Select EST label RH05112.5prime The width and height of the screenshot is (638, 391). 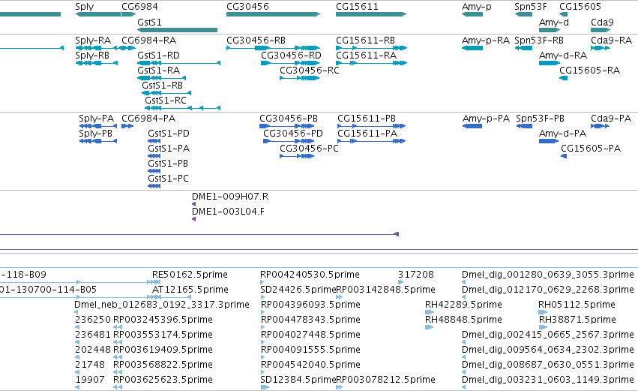[577, 305]
